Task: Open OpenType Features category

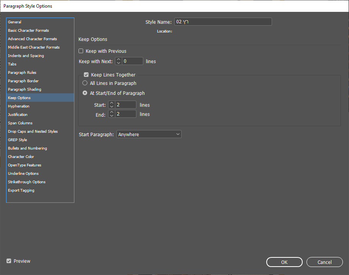Action: coord(40,165)
